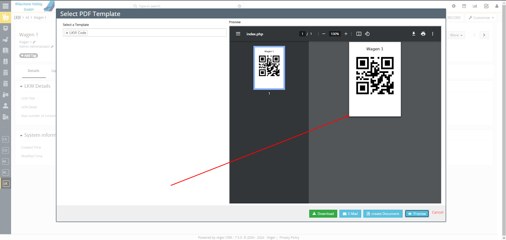This screenshot has width=506, height=240.
Task: Go to next record arrow
Action: click(x=484, y=35)
